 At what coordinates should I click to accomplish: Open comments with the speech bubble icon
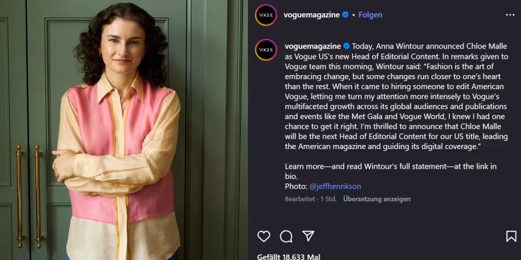pyautogui.click(x=286, y=236)
